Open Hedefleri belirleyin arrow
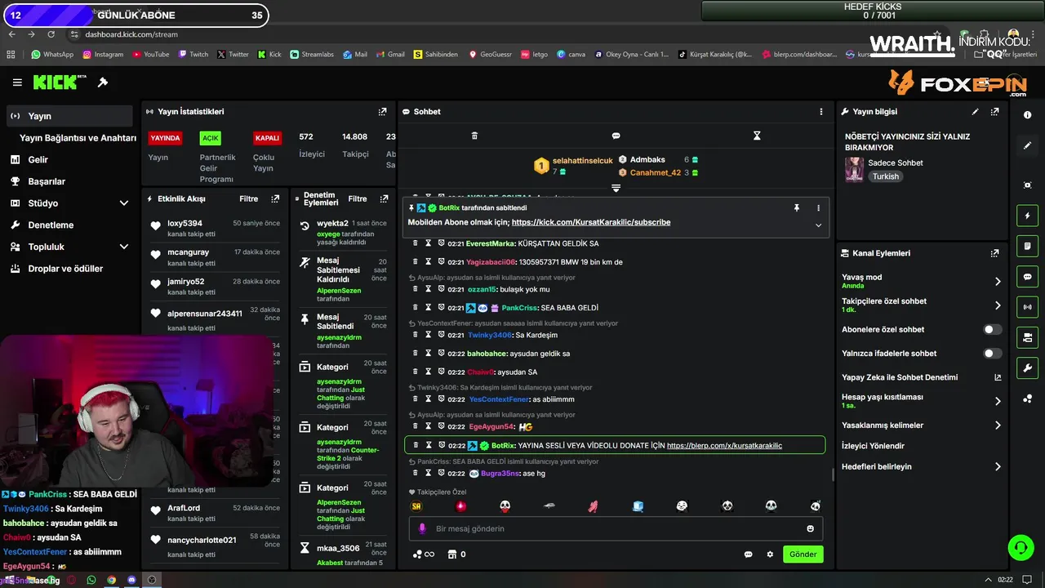Screen dimensions: 1045x588 click(x=998, y=467)
